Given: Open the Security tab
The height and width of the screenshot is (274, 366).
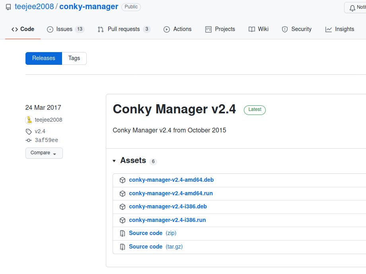Looking at the screenshot, I should tap(297, 29).
